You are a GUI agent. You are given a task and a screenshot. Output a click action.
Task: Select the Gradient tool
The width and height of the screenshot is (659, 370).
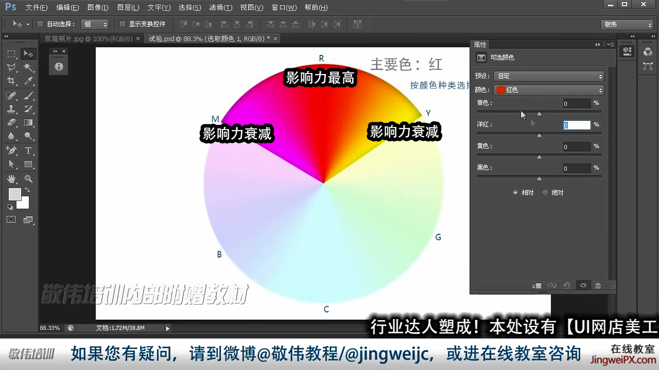tap(28, 122)
